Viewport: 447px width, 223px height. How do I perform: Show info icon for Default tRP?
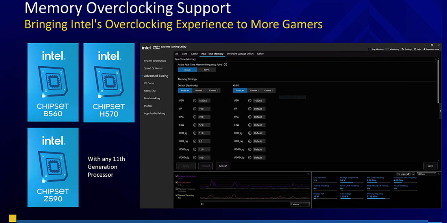click(x=195, y=109)
